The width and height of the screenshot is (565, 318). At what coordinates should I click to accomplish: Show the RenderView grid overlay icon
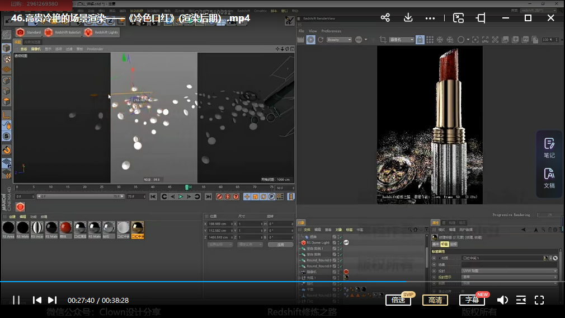(x=430, y=40)
